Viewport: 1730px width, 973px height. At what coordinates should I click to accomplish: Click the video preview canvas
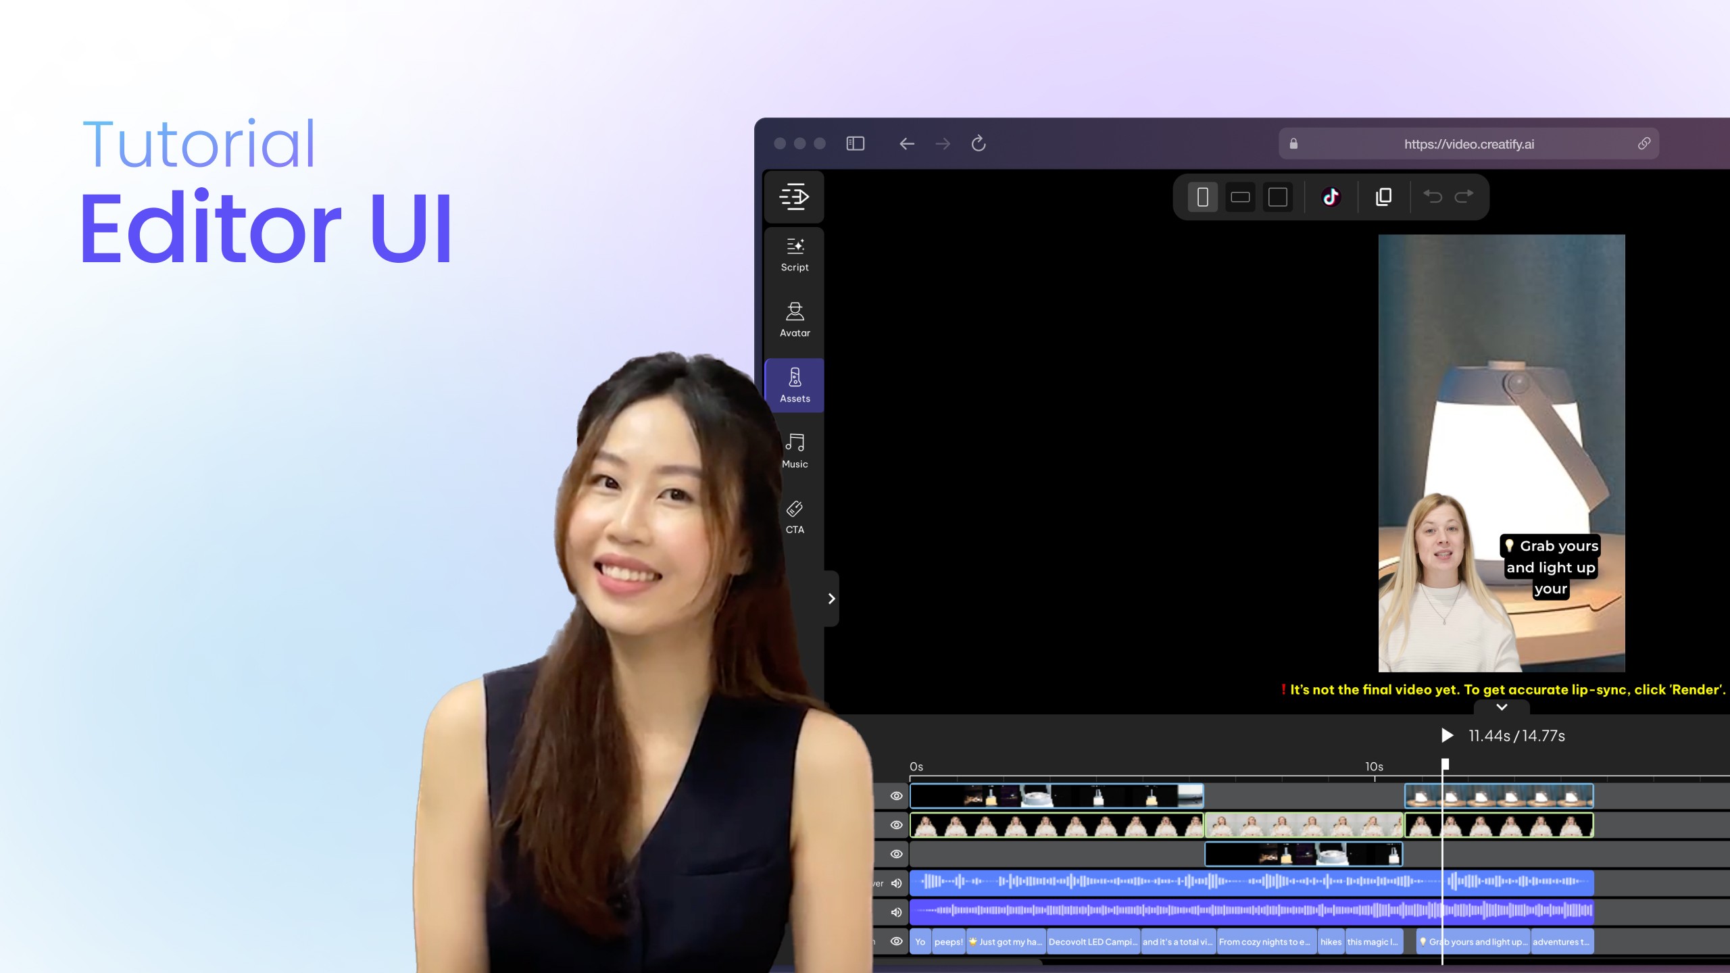click(x=1502, y=453)
